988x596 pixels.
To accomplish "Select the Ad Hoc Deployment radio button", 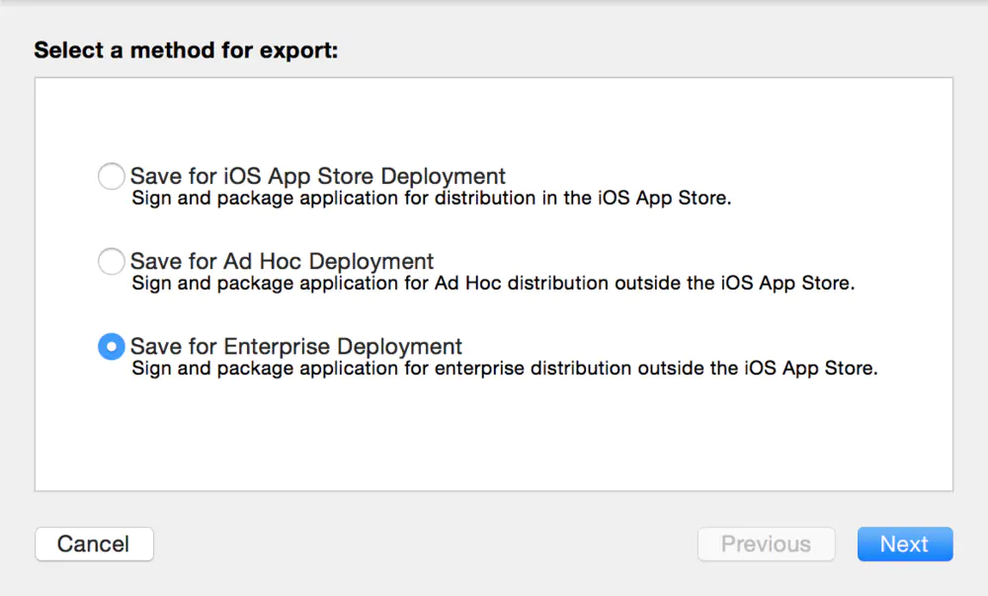I will click(111, 261).
